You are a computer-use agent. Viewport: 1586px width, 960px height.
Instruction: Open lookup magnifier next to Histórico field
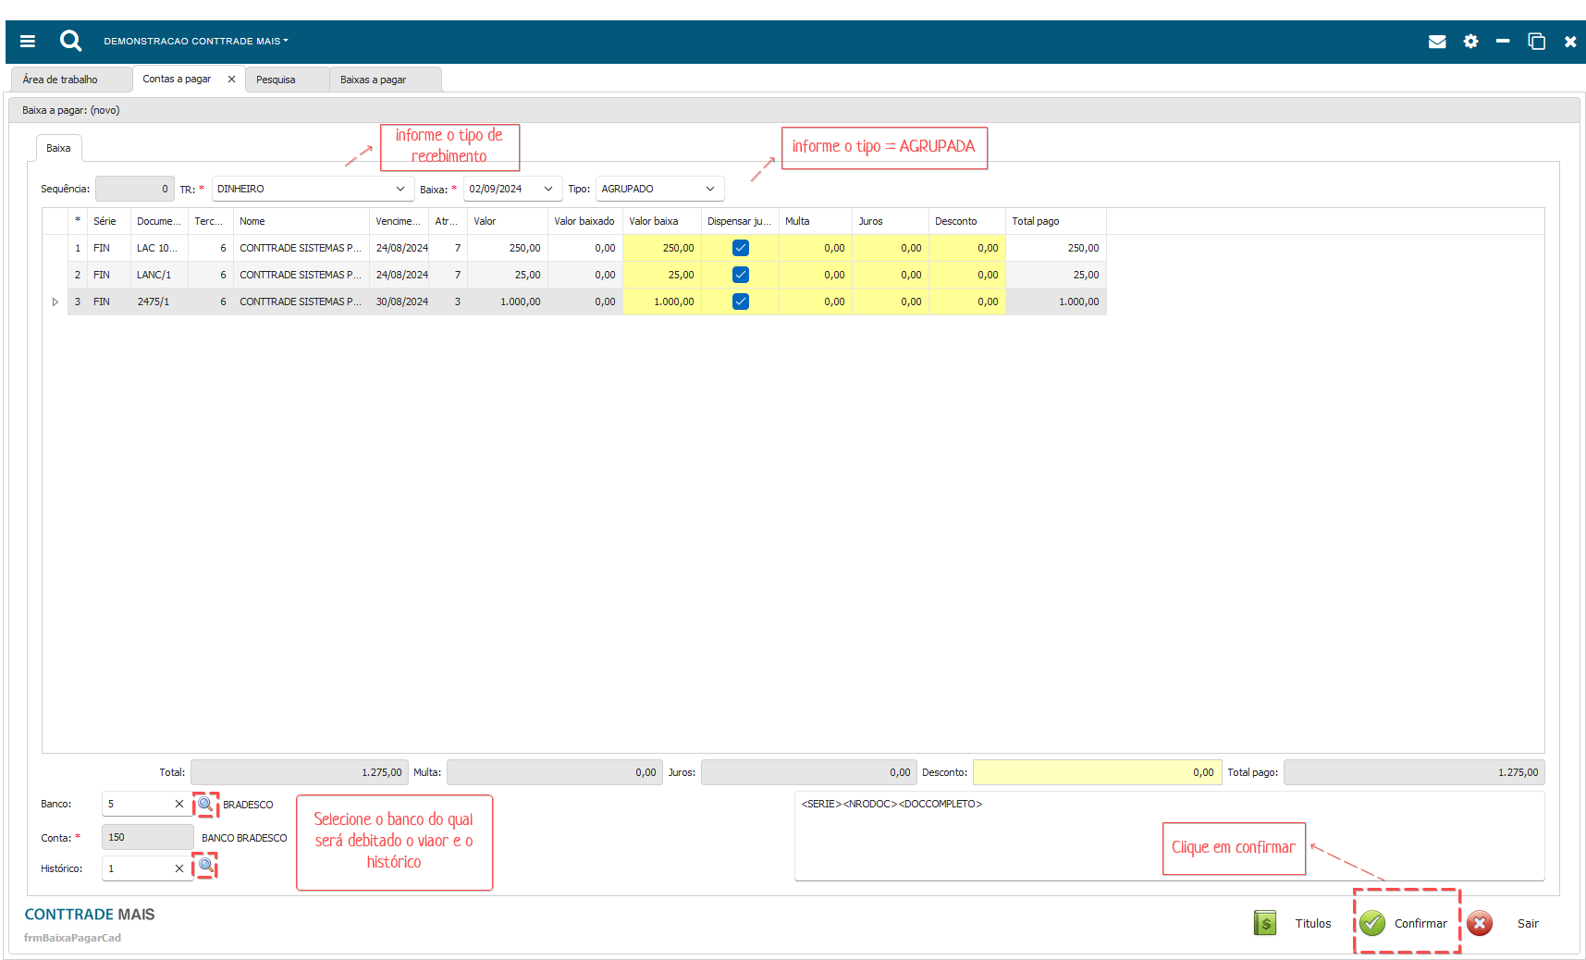click(205, 866)
